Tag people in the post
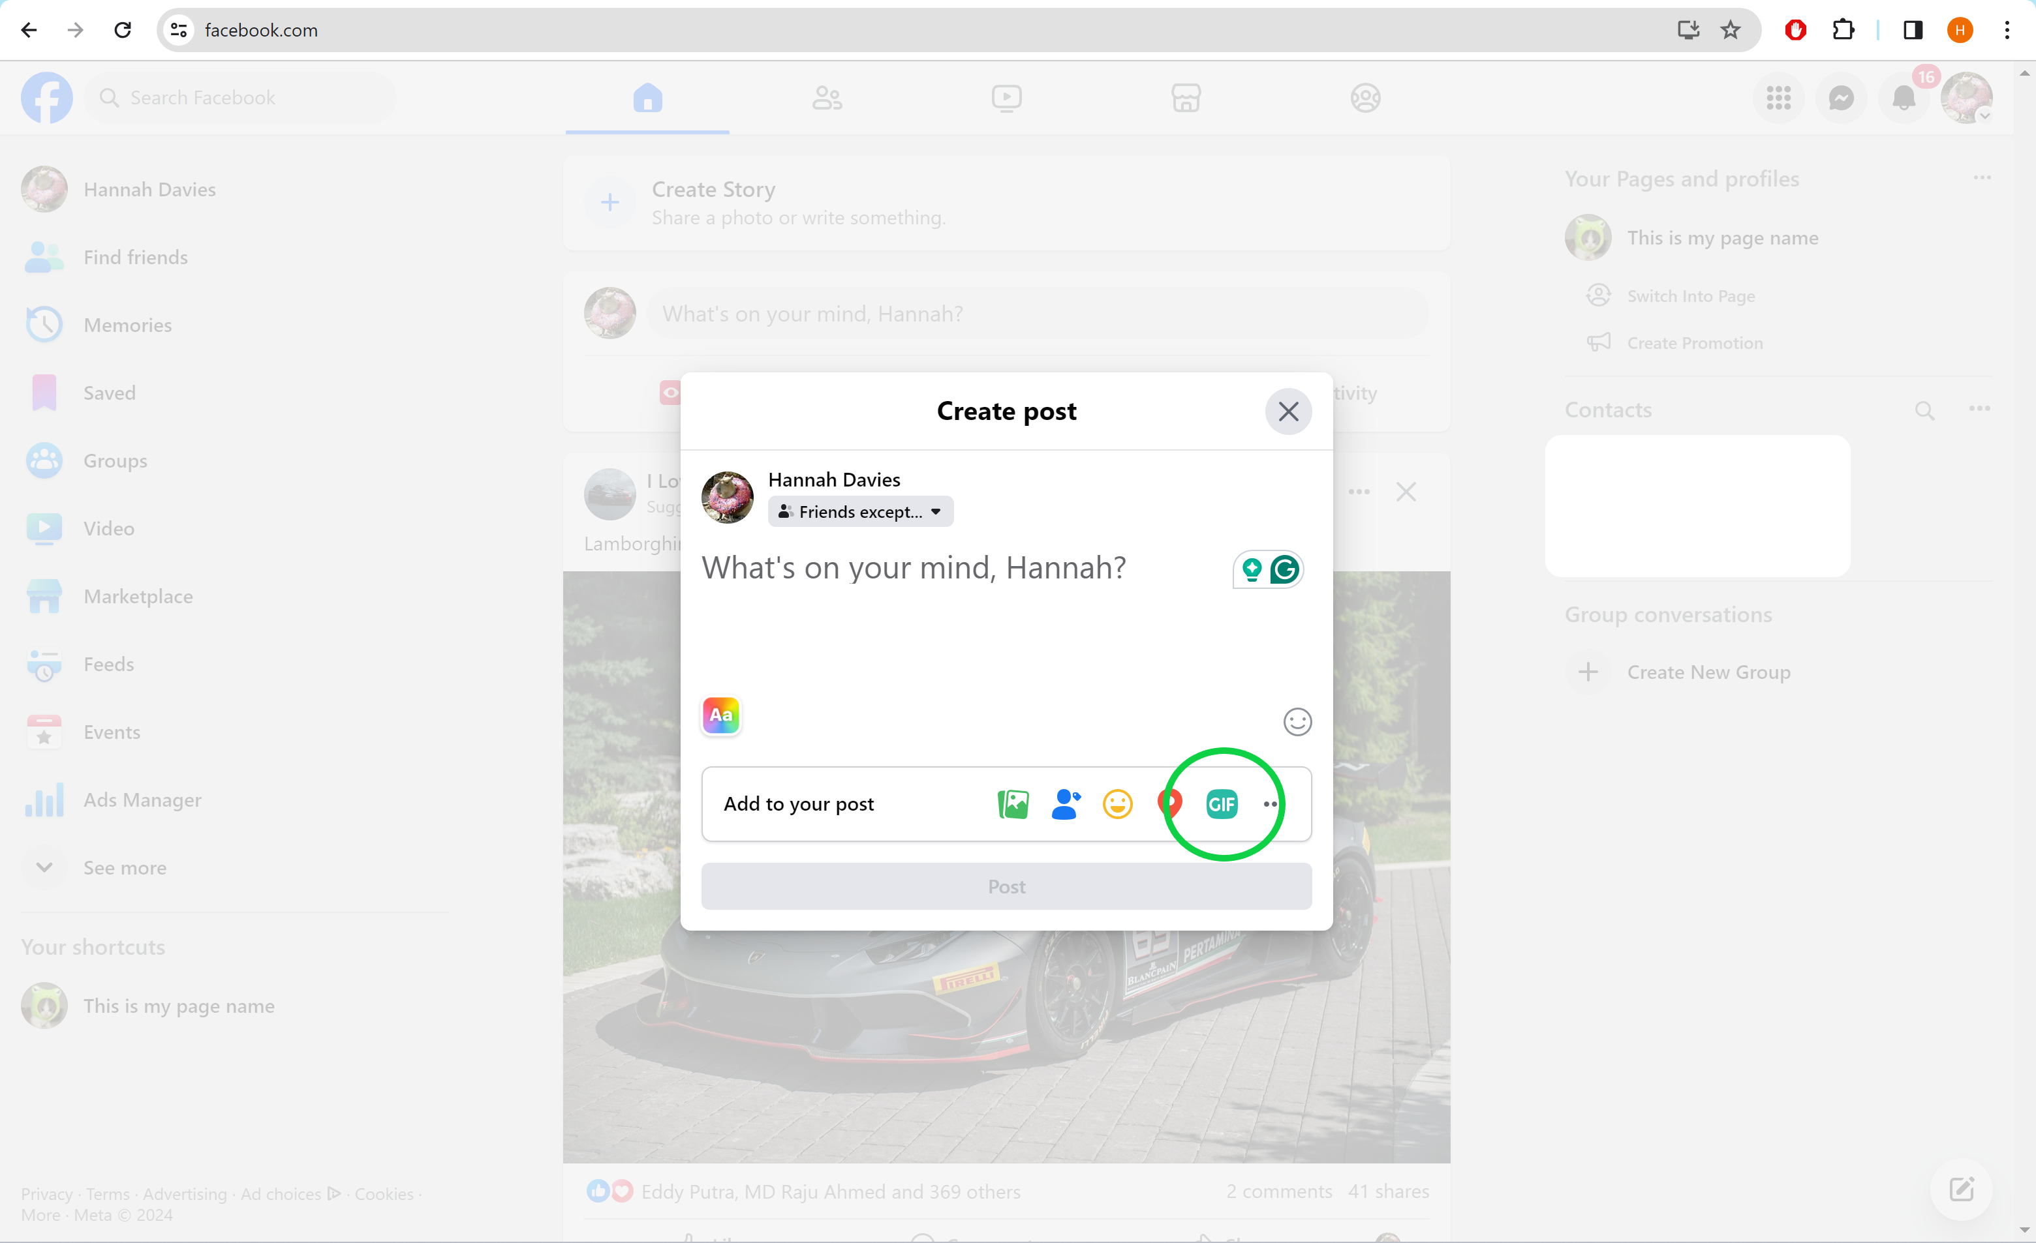The width and height of the screenshot is (2036, 1243). coord(1066,803)
